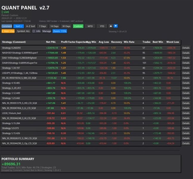Click Net P&L value -191.84
This screenshot has height=179, width=193.
tap(50, 113)
